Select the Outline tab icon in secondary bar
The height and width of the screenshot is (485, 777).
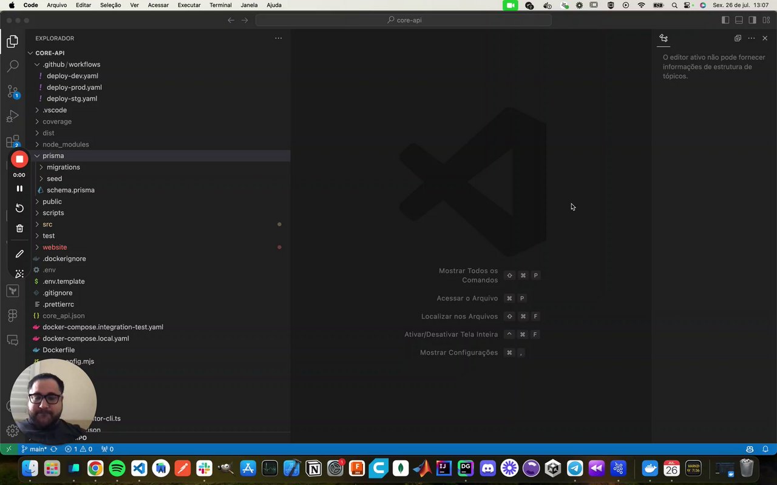663,38
